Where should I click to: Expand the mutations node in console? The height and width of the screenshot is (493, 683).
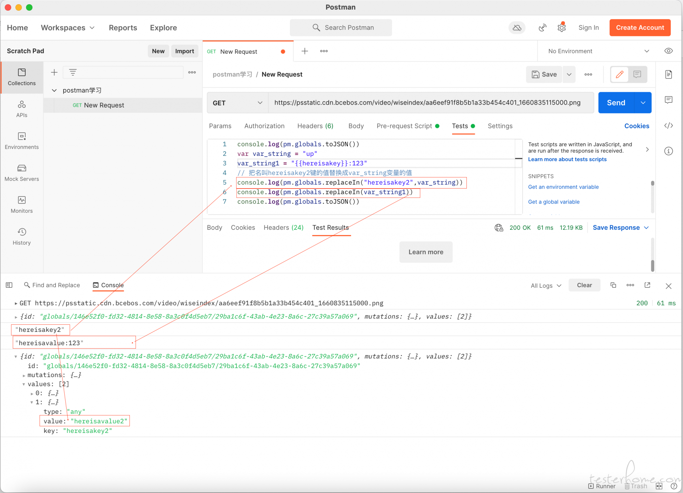pos(24,375)
